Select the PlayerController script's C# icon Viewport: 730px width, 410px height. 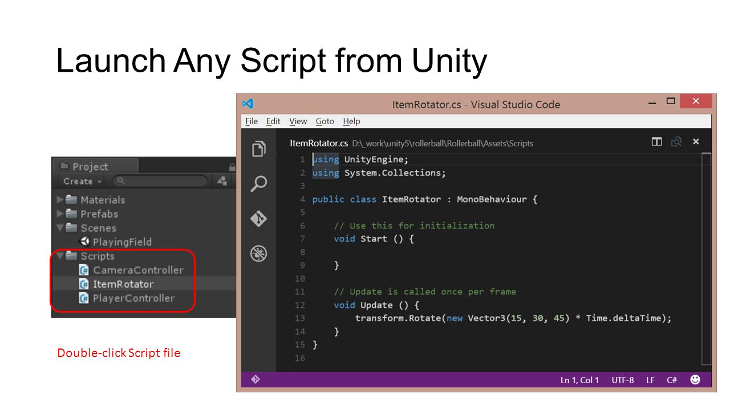pos(84,298)
